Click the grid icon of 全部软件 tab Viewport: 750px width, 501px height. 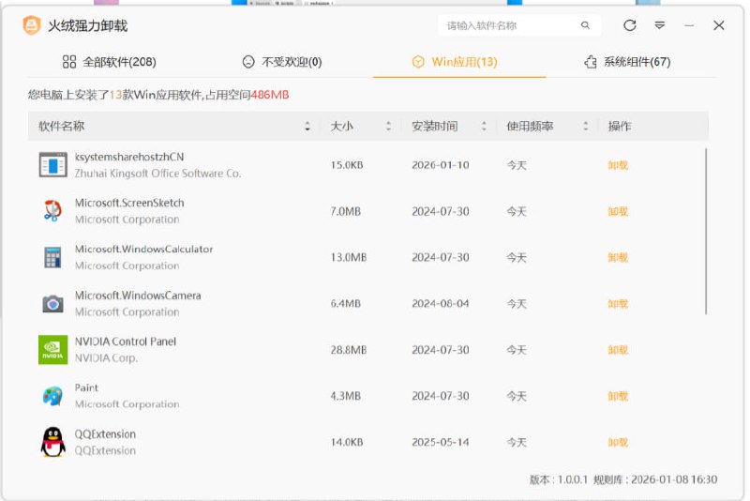click(68, 62)
